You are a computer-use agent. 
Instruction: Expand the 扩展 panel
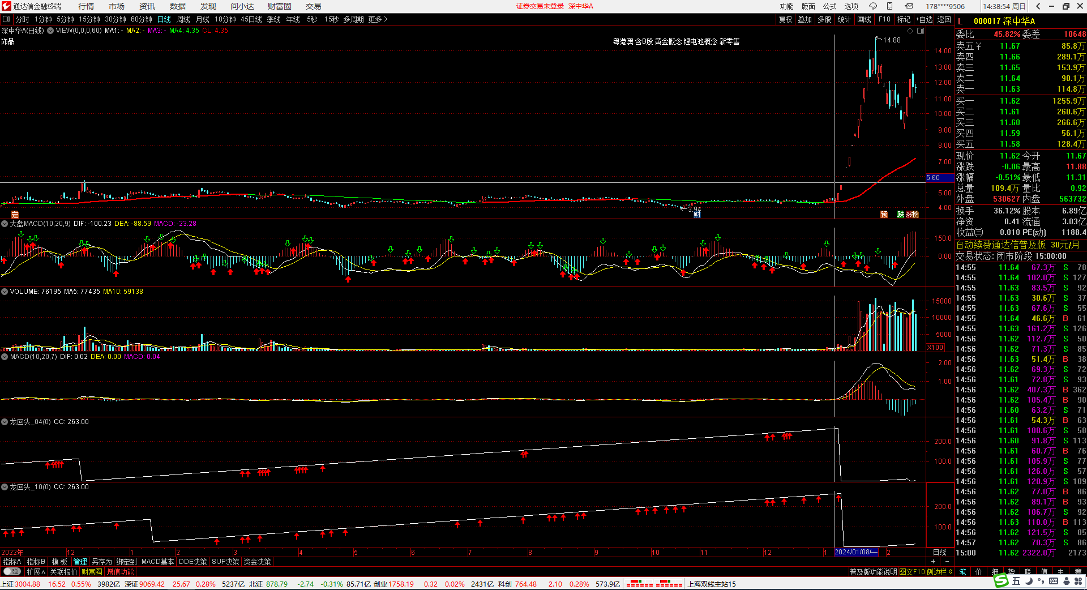click(x=36, y=572)
